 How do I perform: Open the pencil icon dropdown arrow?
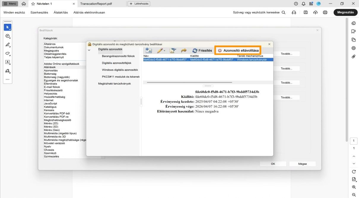click(164, 51)
